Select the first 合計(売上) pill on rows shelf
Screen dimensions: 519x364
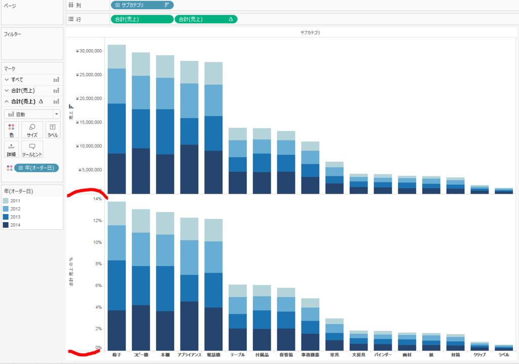coord(142,19)
